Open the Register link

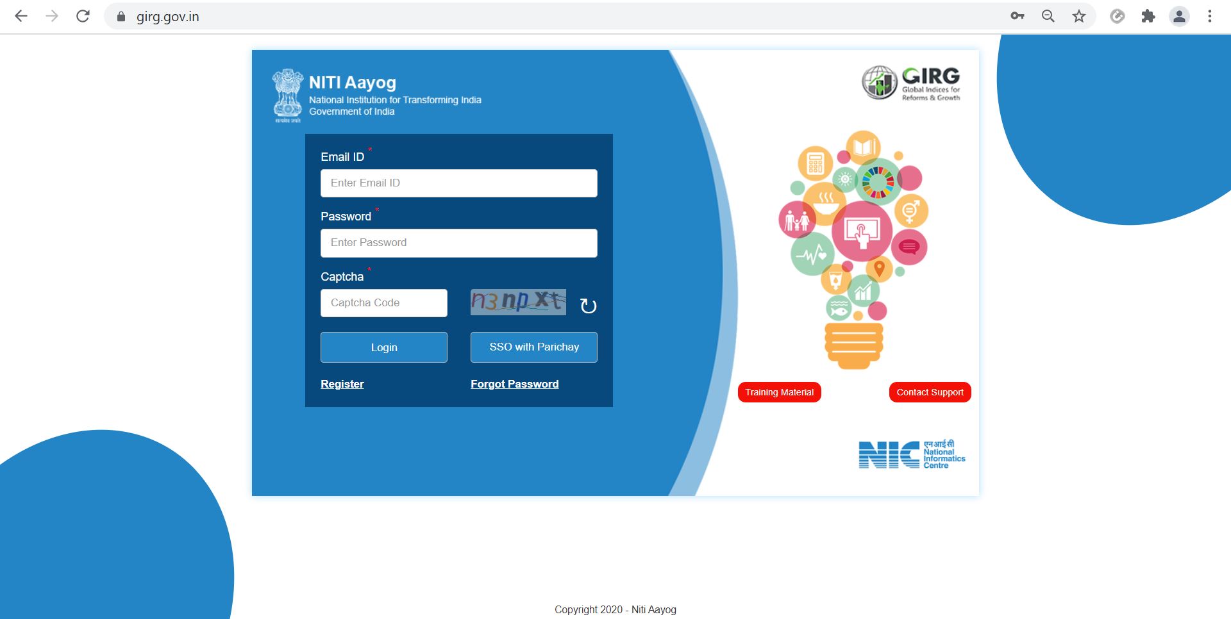click(342, 384)
